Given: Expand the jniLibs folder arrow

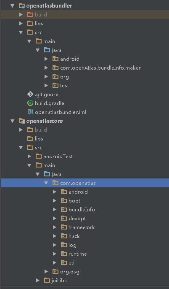Looking at the screenshot, I should 38,280.
